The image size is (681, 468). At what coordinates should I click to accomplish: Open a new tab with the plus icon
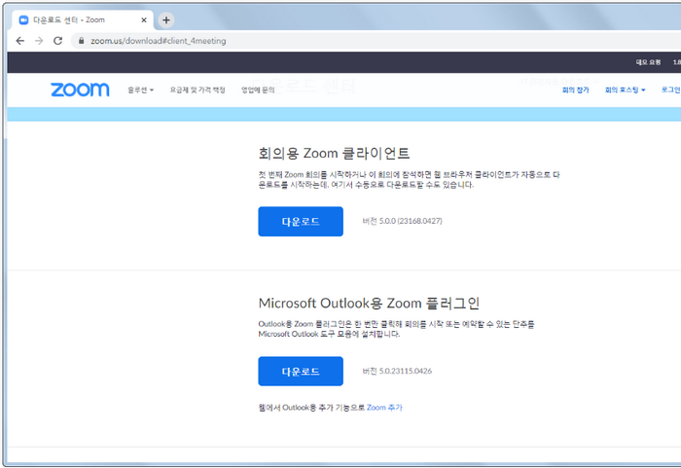coord(166,20)
